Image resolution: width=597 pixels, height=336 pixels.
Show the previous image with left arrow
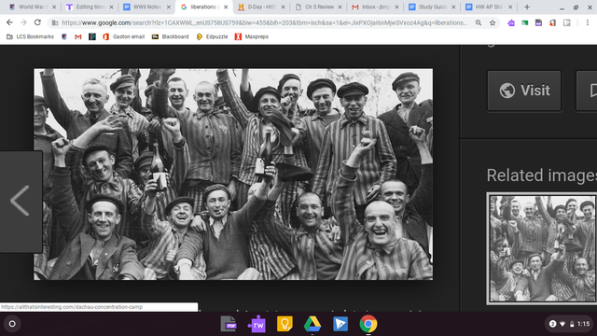21,202
